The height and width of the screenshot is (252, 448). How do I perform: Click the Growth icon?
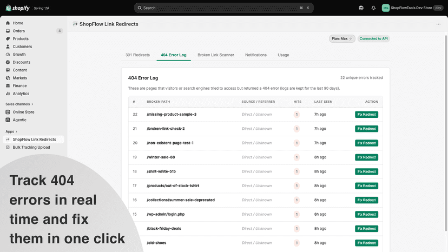[8, 54]
